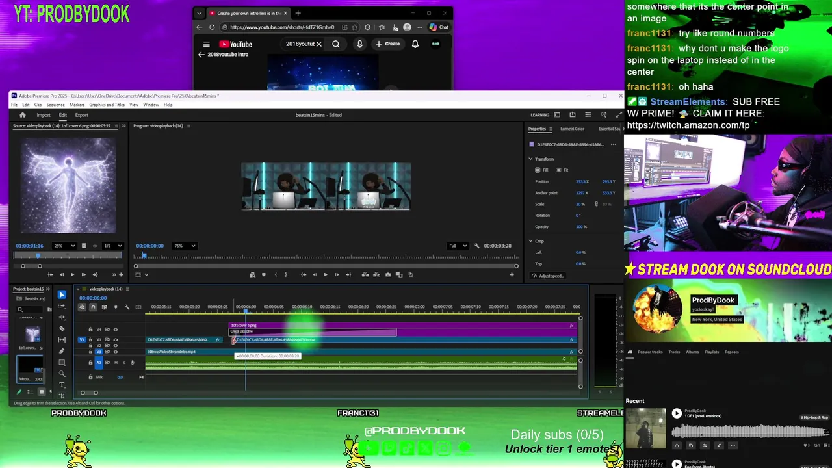Click the Premiere Home icon

[x=22, y=115]
